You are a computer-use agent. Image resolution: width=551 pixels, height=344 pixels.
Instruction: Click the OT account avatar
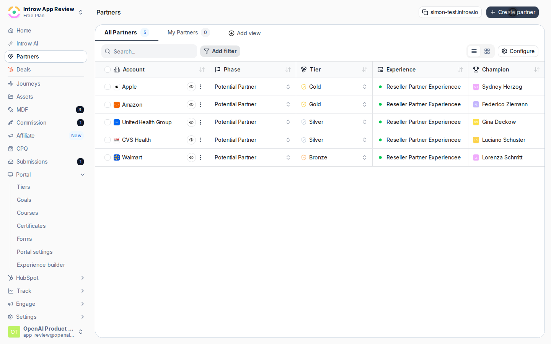pyautogui.click(x=14, y=332)
